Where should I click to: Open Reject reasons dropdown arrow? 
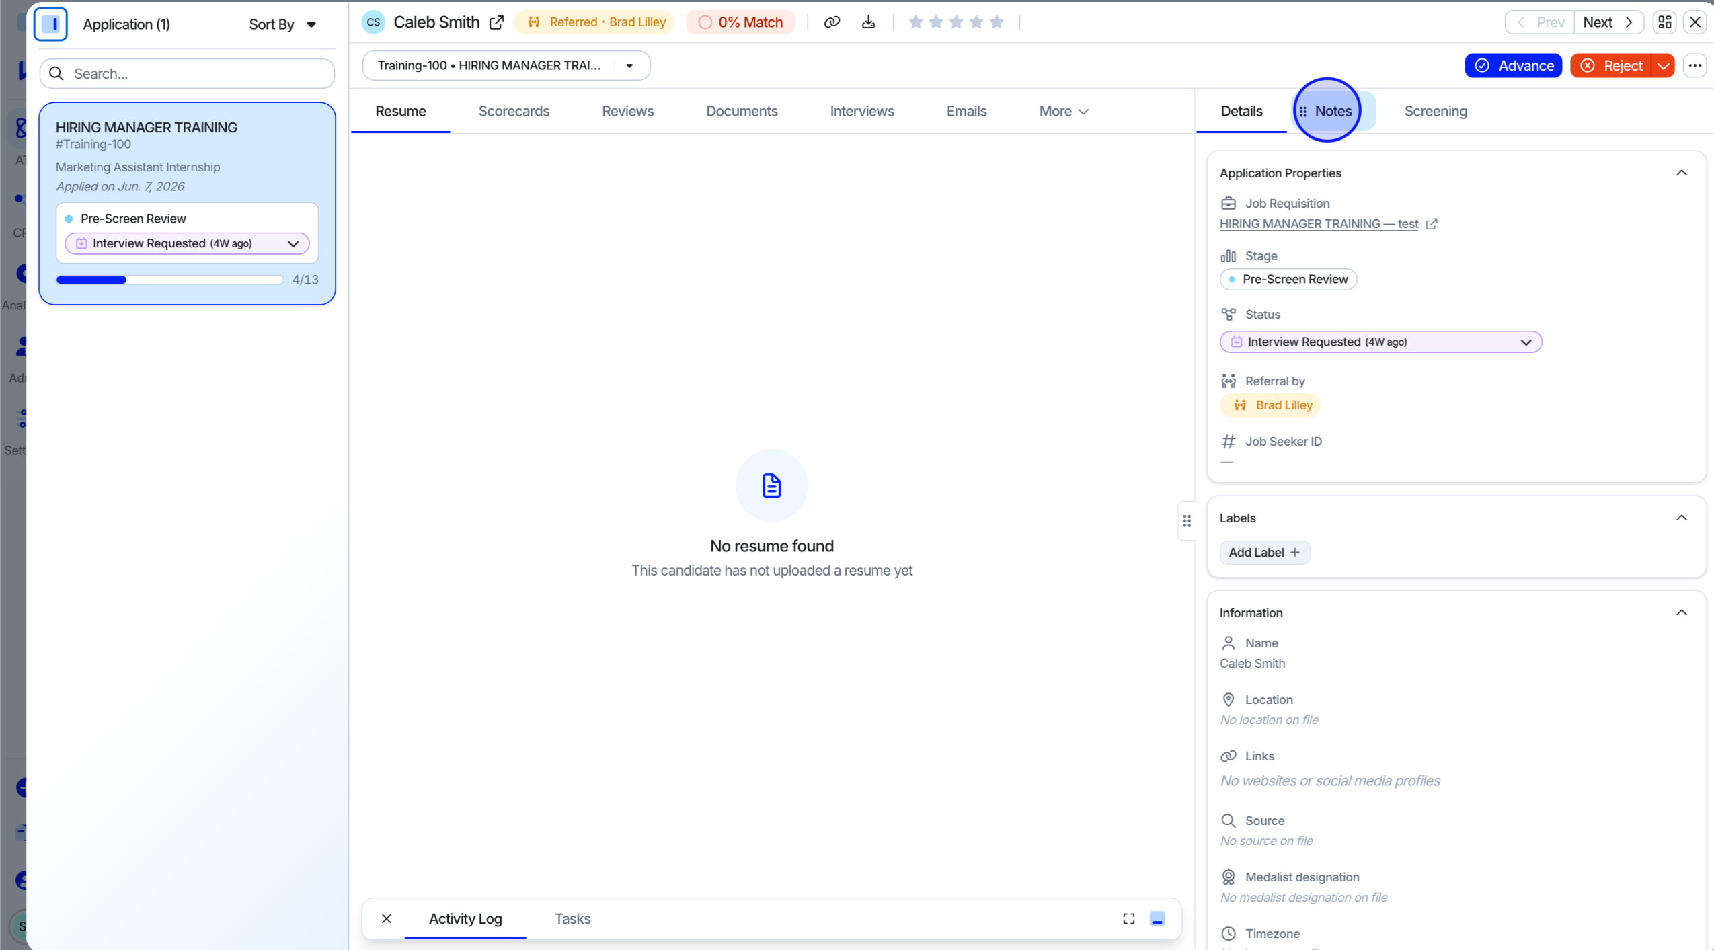pyautogui.click(x=1662, y=65)
